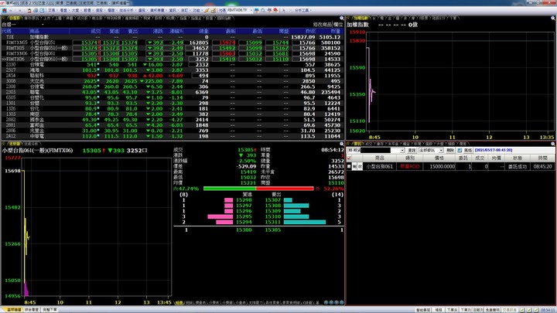Click the 刪除 button in order panel
This screenshot has height=313, width=557.
tap(450, 151)
